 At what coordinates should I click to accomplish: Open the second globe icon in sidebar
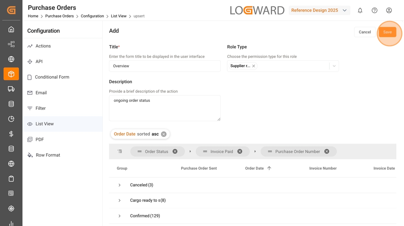[11, 164]
